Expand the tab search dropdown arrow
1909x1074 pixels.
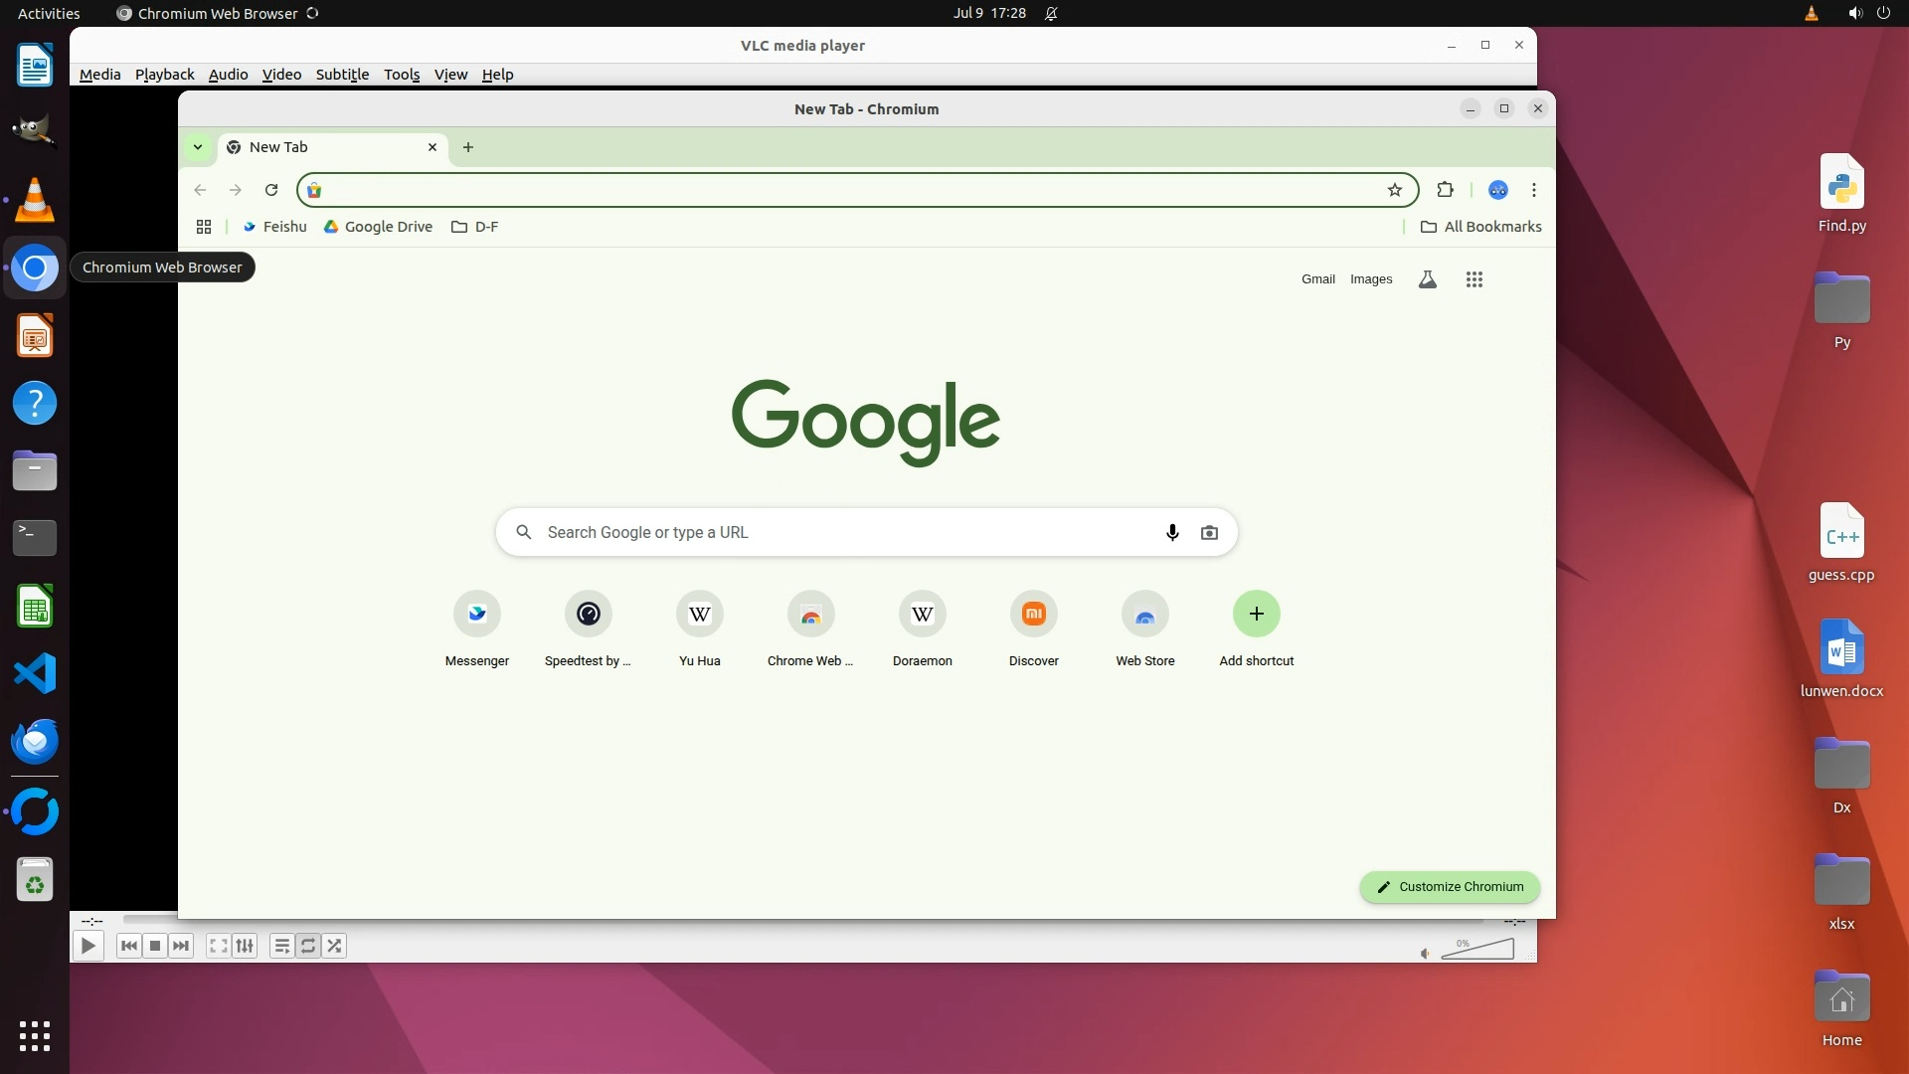[198, 147]
